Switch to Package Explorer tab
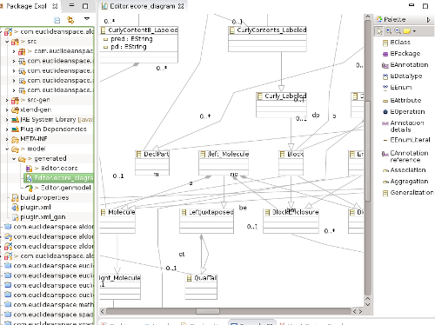The width and height of the screenshot is (435, 325). [26, 6]
